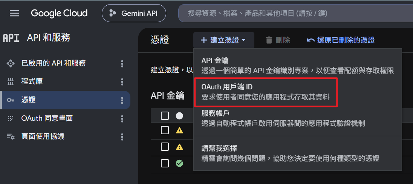This screenshot has width=413, height=184.
Task: Click the 憑證 page title
Action: [x=160, y=40]
